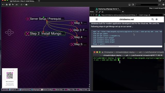Screen dimensions: 165x93
Task: Click "sudo systemctl start mongod" line
Action: click(103, 38)
